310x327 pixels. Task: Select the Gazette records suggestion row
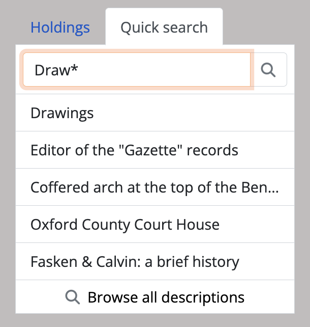[x=134, y=150]
